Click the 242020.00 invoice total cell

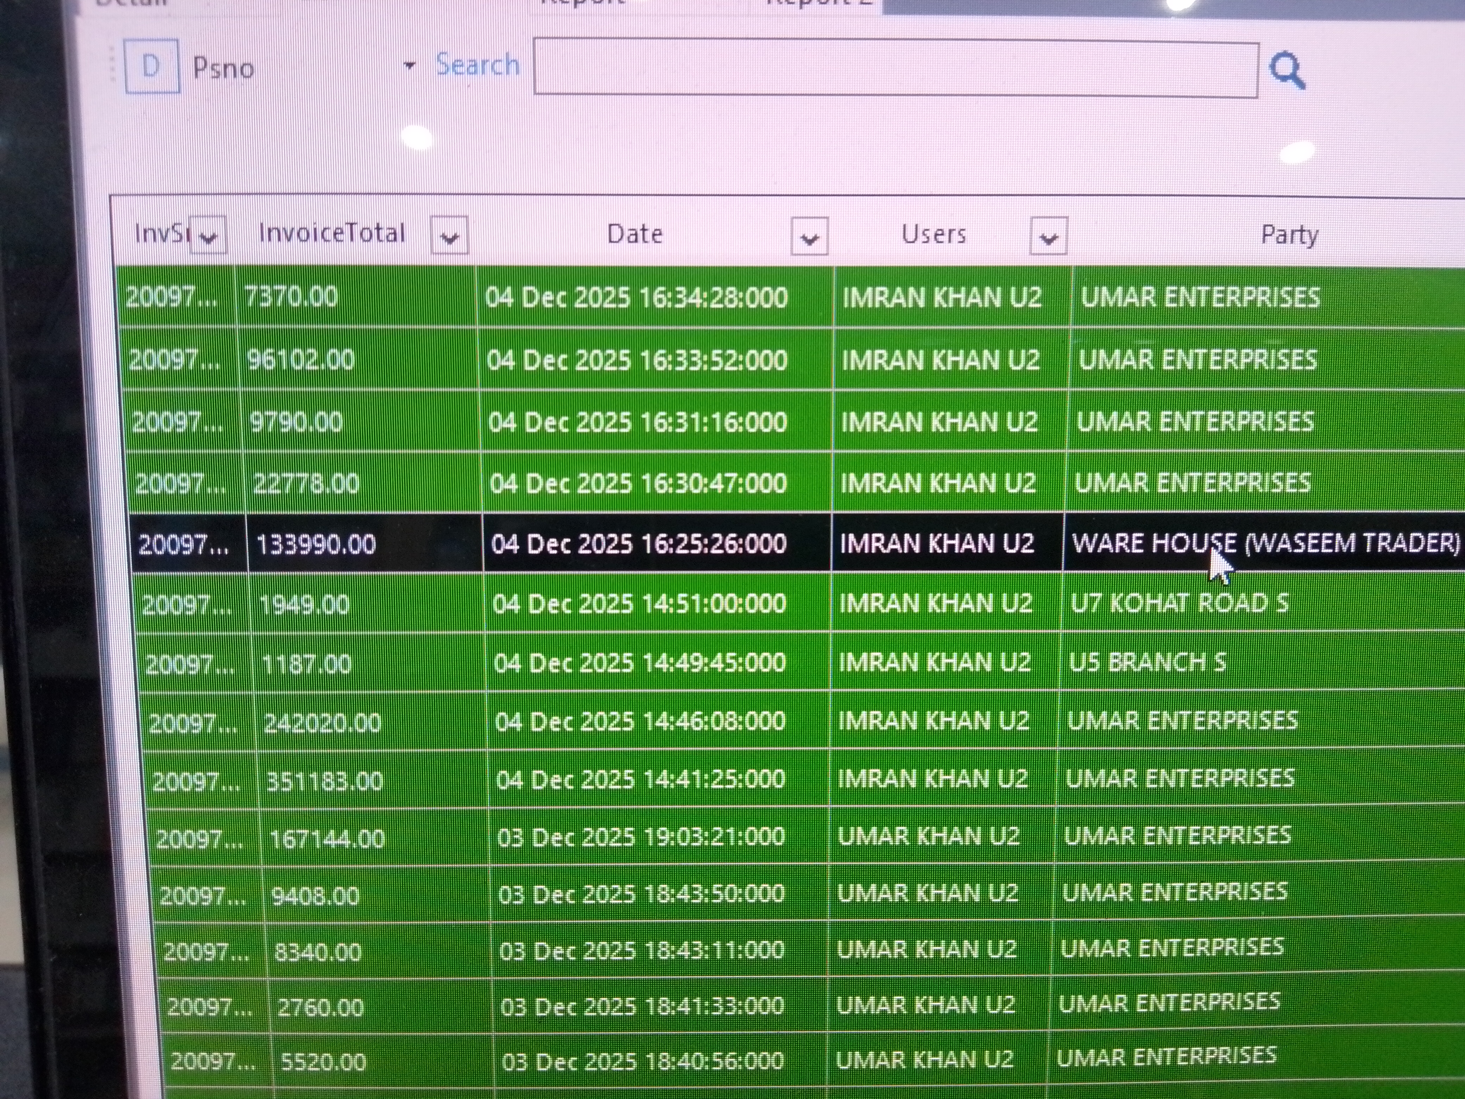click(x=323, y=722)
